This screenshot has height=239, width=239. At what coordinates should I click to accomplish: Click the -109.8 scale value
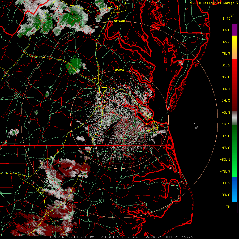click(x=224, y=195)
